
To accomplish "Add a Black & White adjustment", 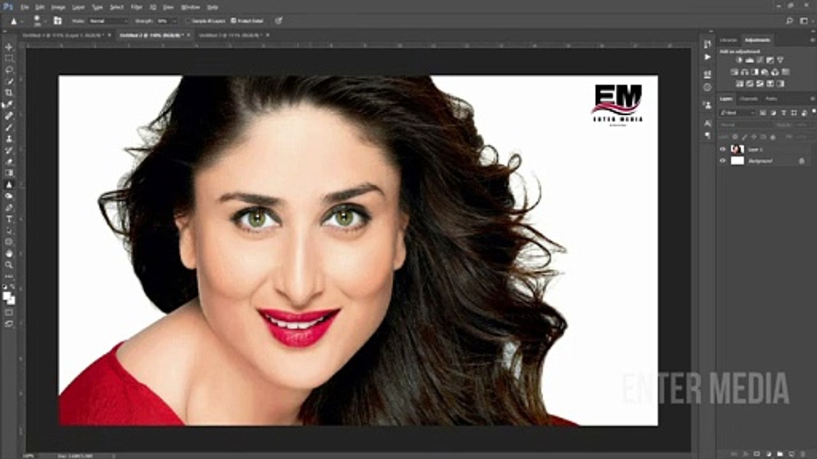I will pos(754,72).
